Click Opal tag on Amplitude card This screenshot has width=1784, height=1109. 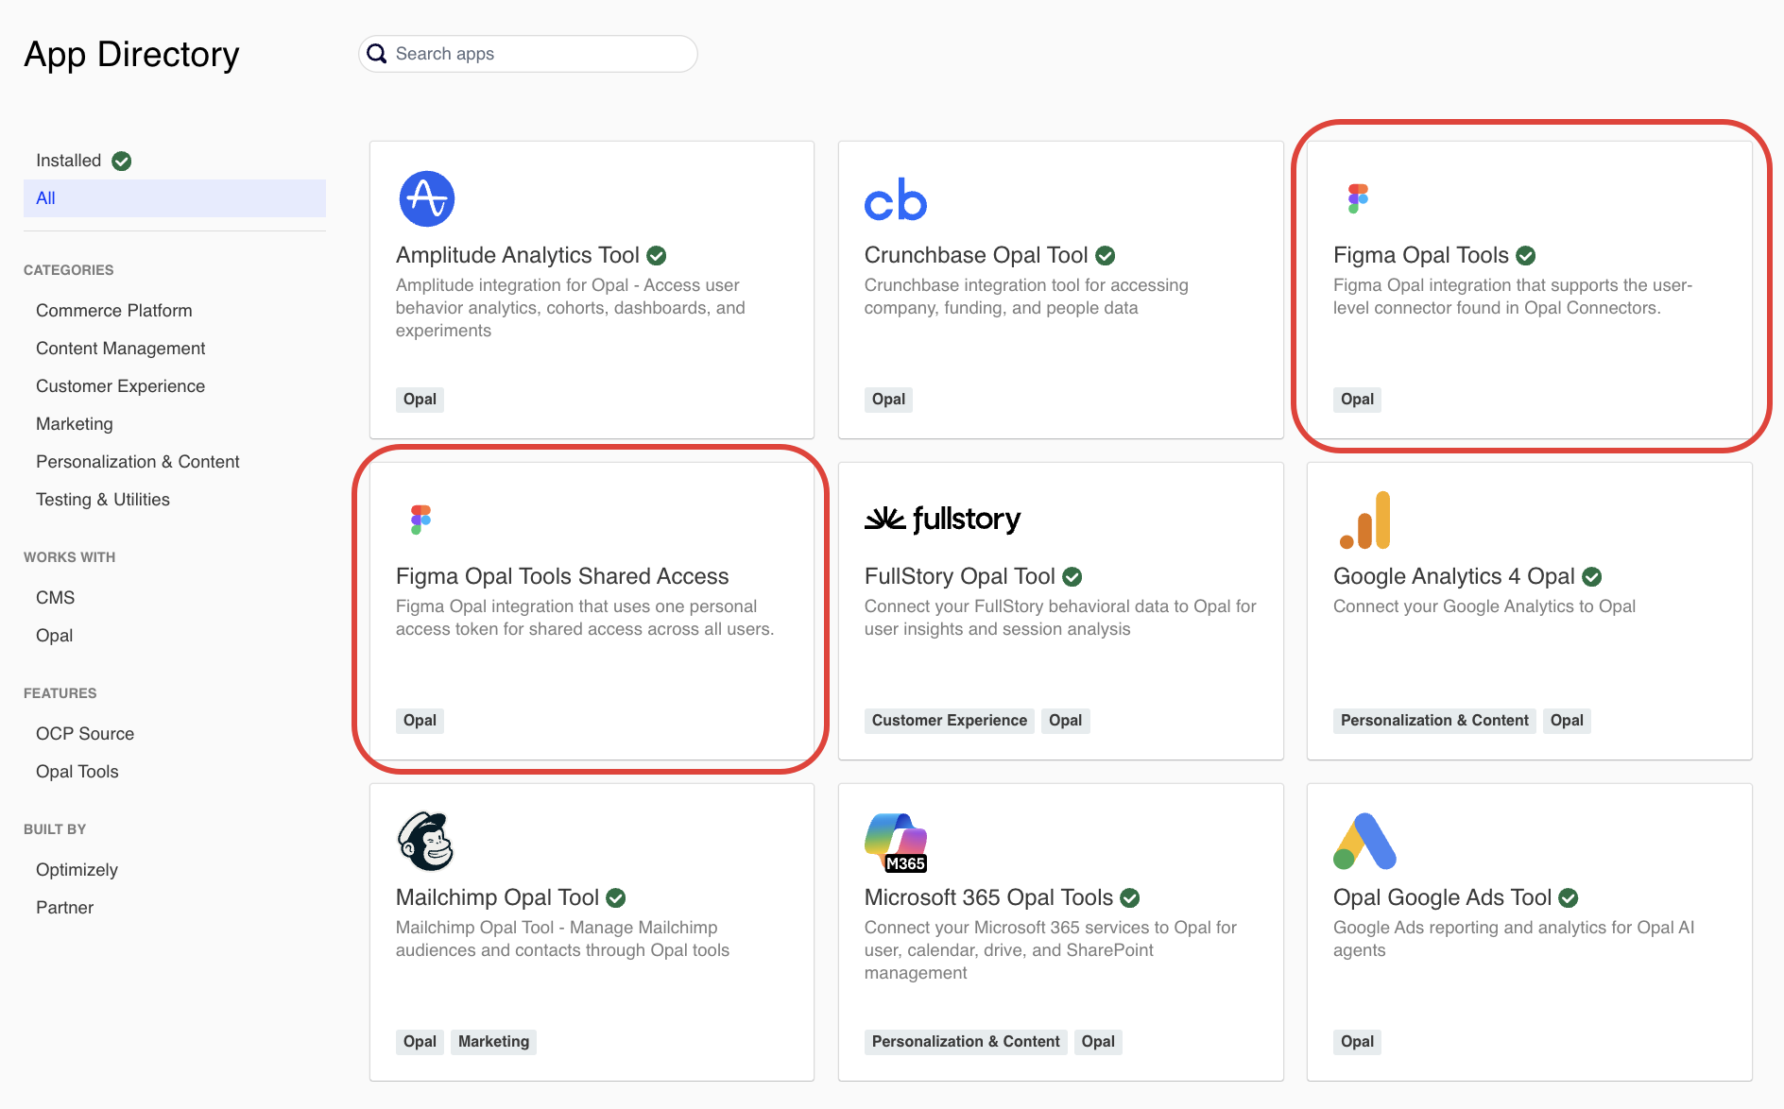420,400
